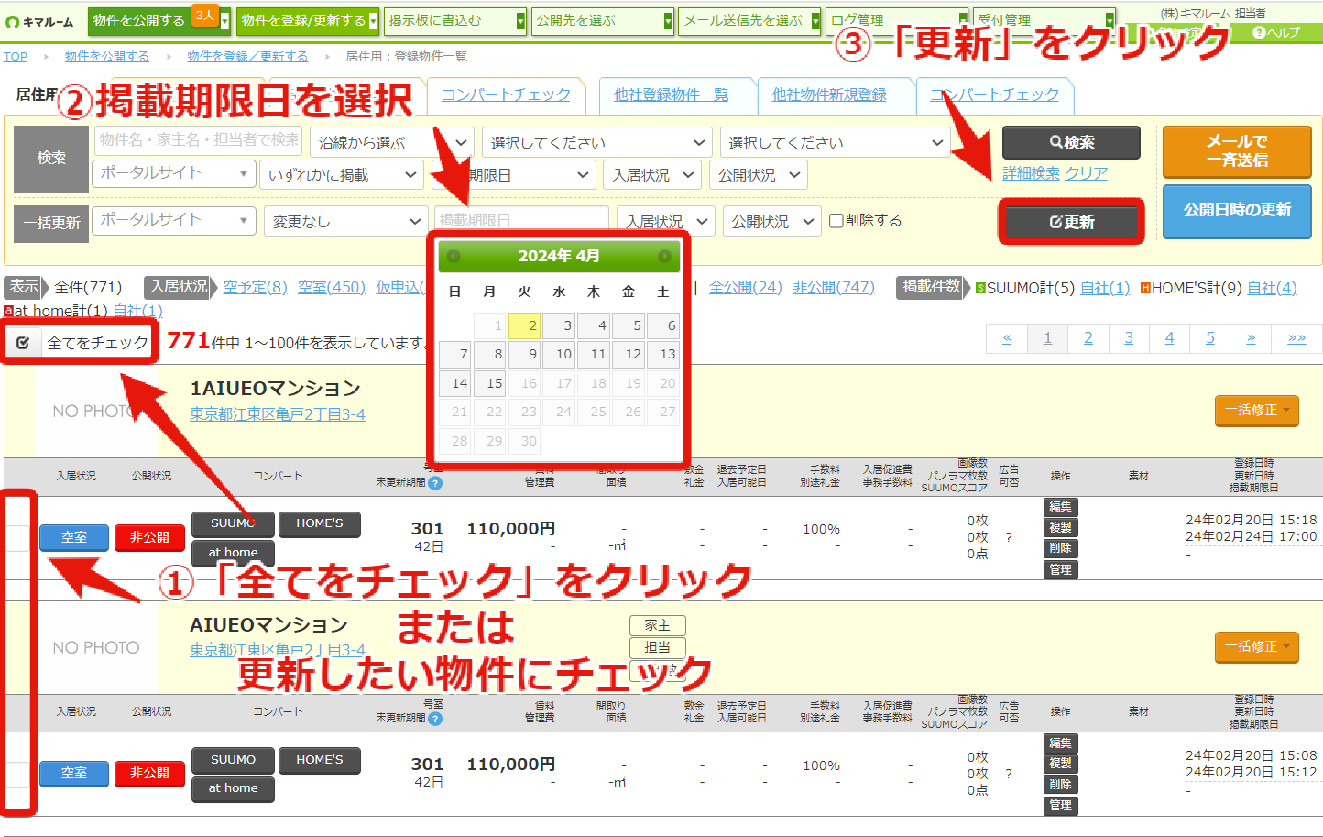Click 物件名・家主名 search input field

198,139
